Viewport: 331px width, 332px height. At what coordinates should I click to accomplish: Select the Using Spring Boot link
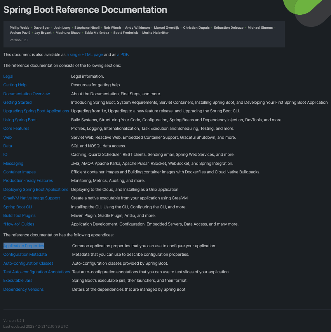click(x=20, y=120)
